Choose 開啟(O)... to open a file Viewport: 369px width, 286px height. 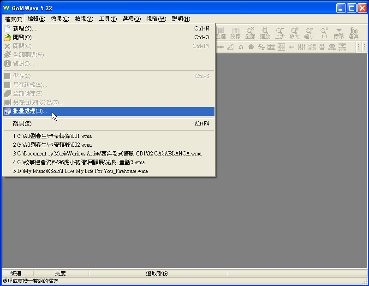point(24,37)
